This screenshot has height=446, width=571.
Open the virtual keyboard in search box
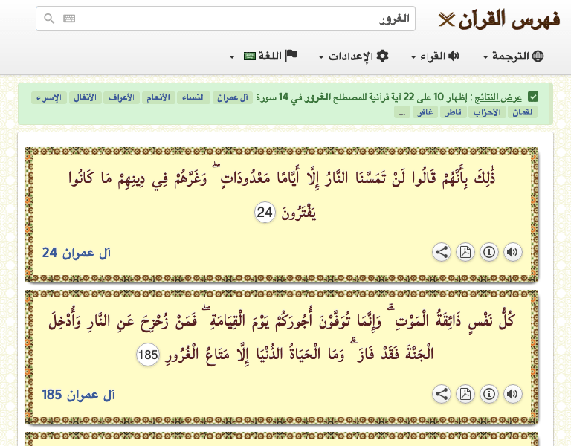[69, 19]
